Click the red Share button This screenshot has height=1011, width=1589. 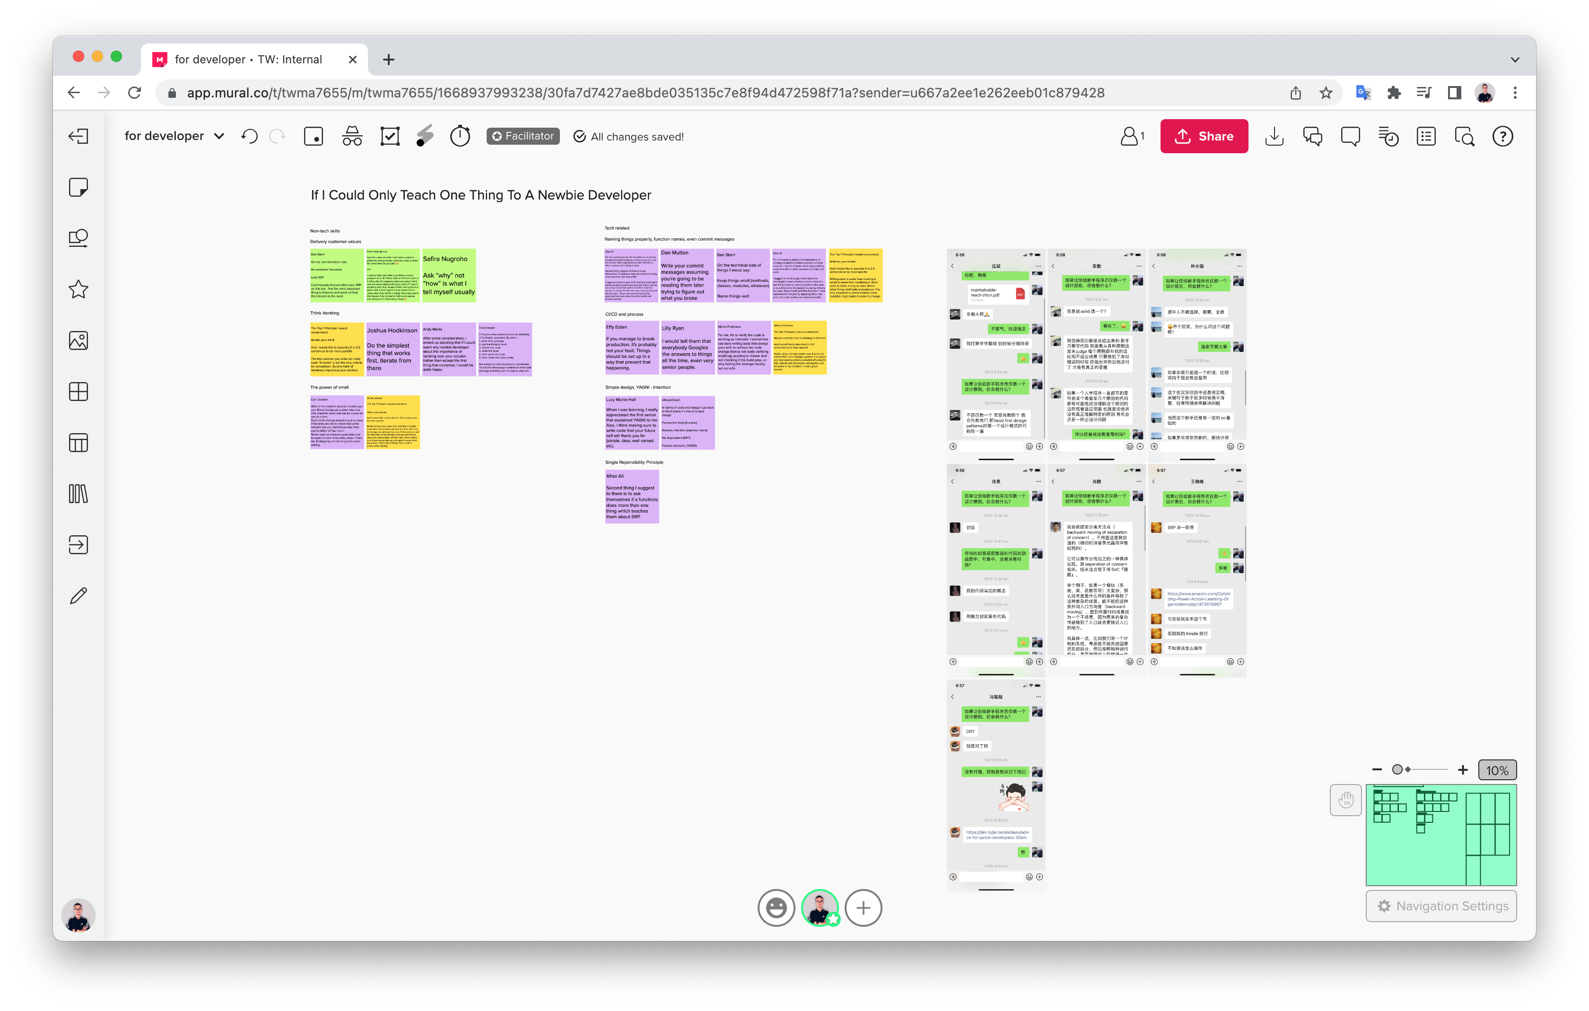click(1204, 136)
